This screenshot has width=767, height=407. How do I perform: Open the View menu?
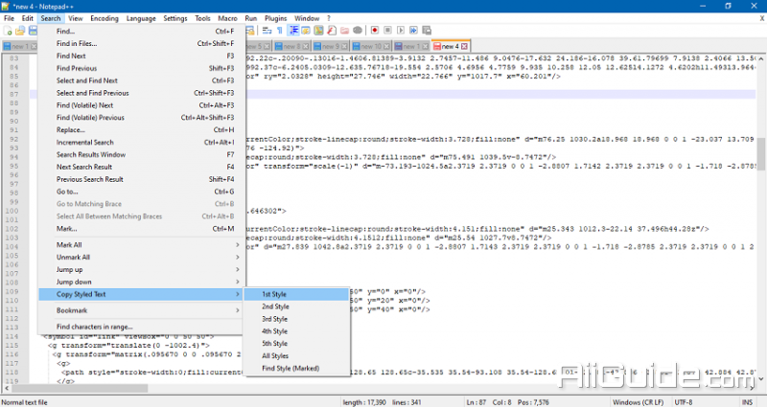(x=76, y=18)
